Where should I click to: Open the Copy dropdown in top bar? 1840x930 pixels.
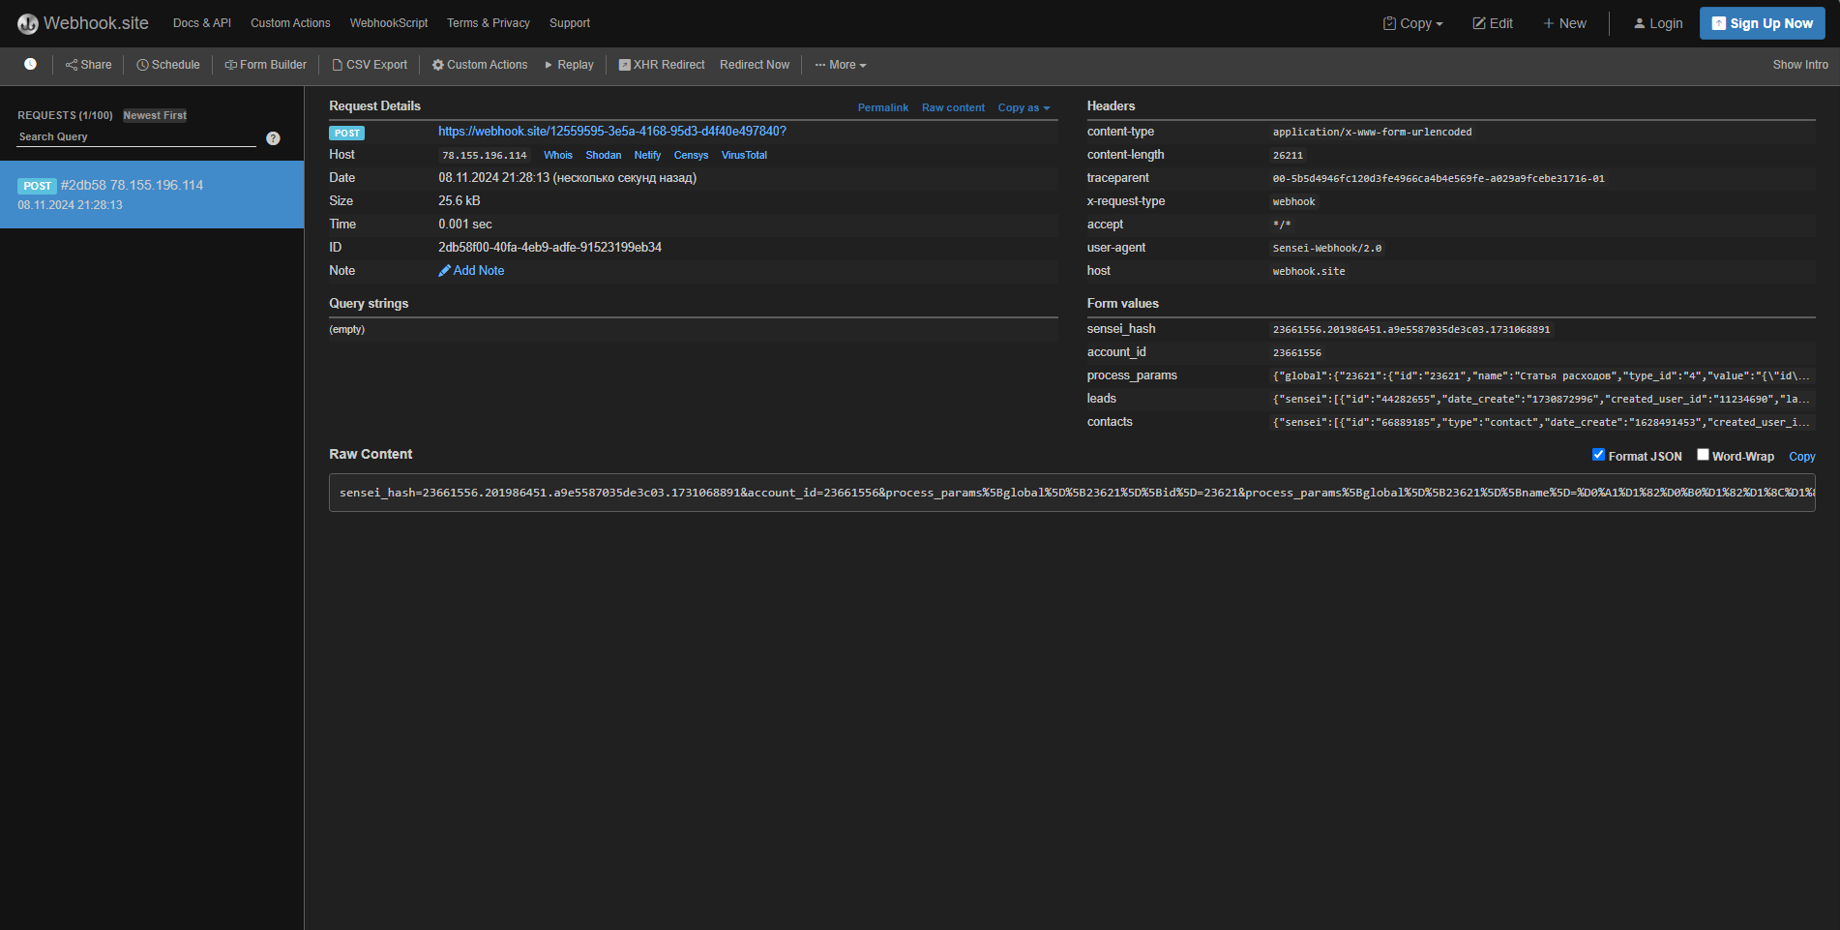tap(1413, 23)
